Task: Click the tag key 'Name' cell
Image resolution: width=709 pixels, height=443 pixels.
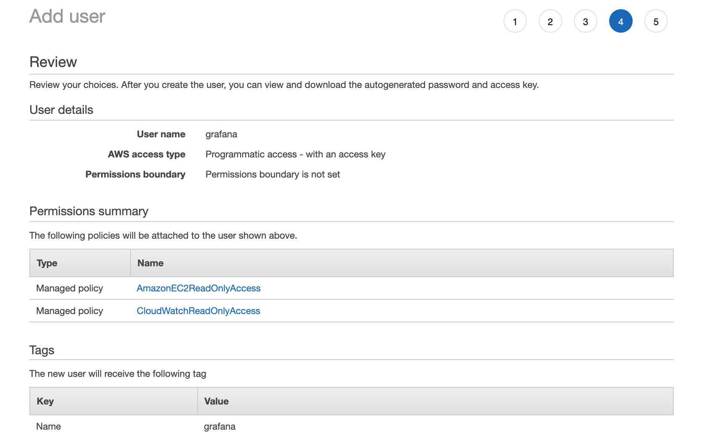Action: point(49,426)
